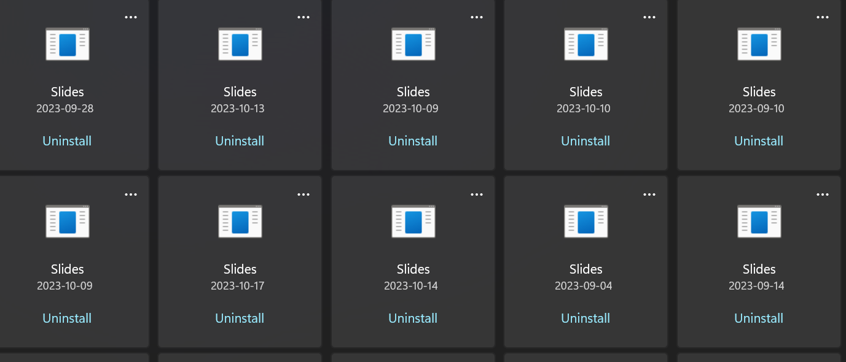Click the Slides app icon dated 2023-10-17
The image size is (846, 362).
(240, 221)
